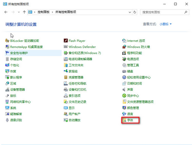Open the 电源选项 icon

tap(124, 59)
